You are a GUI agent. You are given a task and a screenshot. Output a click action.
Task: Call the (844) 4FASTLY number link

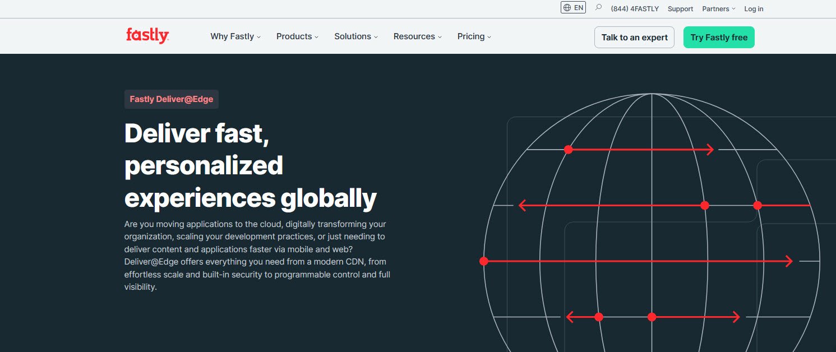[x=635, y=9]
